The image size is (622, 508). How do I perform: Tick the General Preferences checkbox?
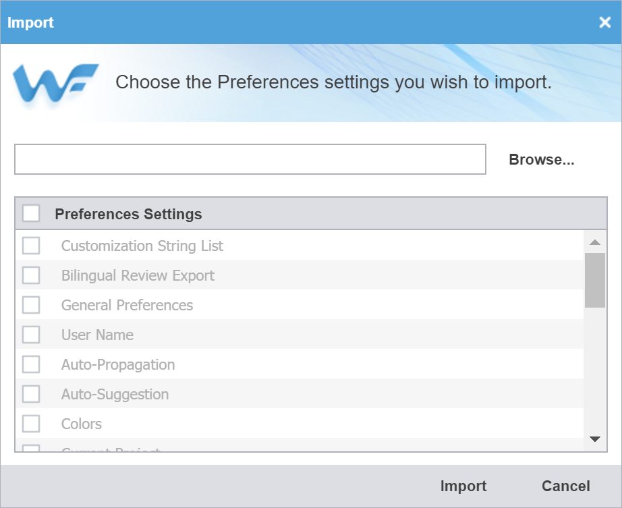click(x=31, y=305)
